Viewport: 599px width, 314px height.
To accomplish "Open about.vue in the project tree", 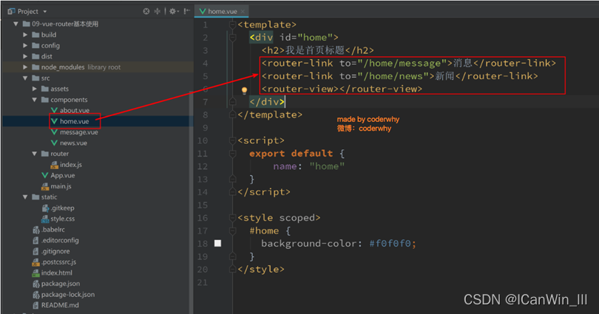I will pyautogui.click(x=75, y=110).
